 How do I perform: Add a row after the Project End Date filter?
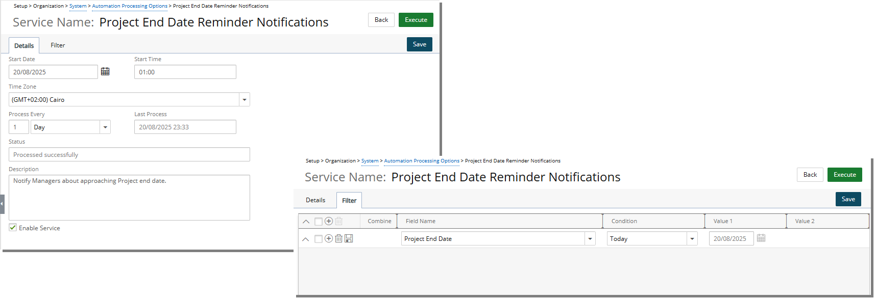[x=329, y=238]
